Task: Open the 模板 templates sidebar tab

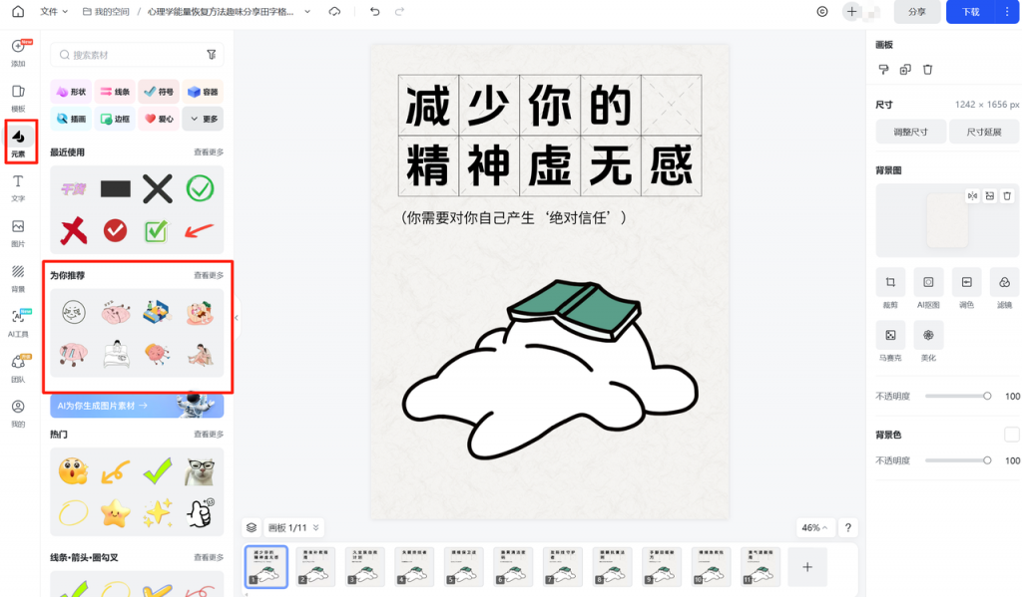Action: 18,98
